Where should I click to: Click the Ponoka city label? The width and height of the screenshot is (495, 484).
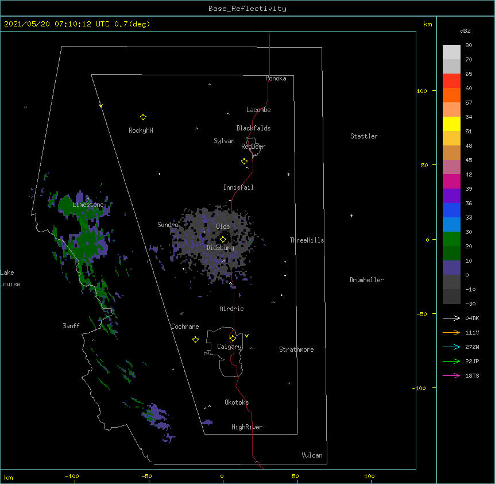click(276, 78)
